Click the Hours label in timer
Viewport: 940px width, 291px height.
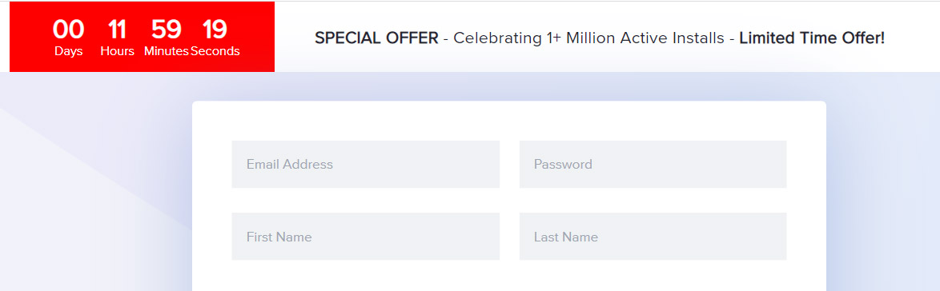point(117,51)
